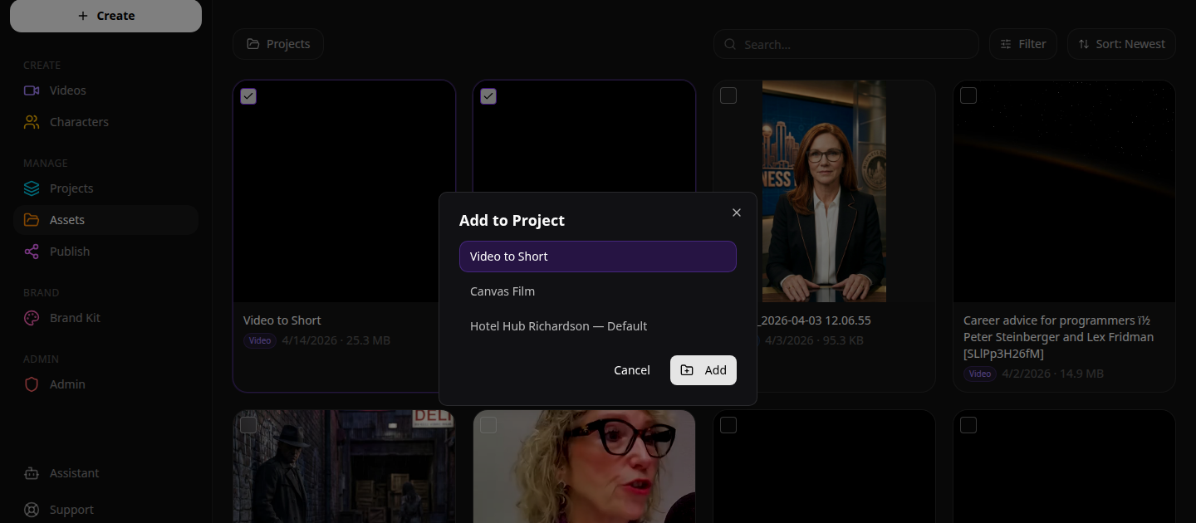Click the 'Video to Short' asset title
Viewport: 1196px width, 523px height.
[x=282, y=320]
